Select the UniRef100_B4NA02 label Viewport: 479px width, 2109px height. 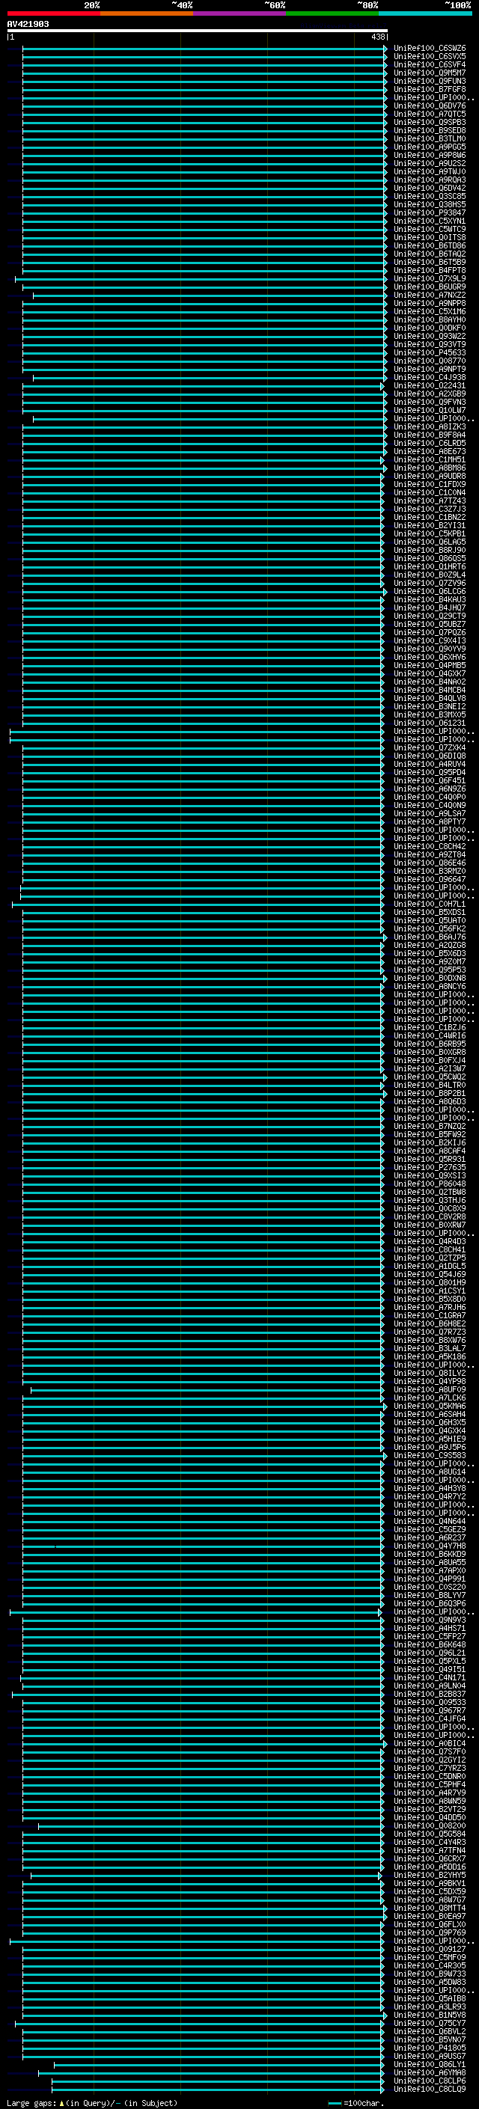click(430, 682)
